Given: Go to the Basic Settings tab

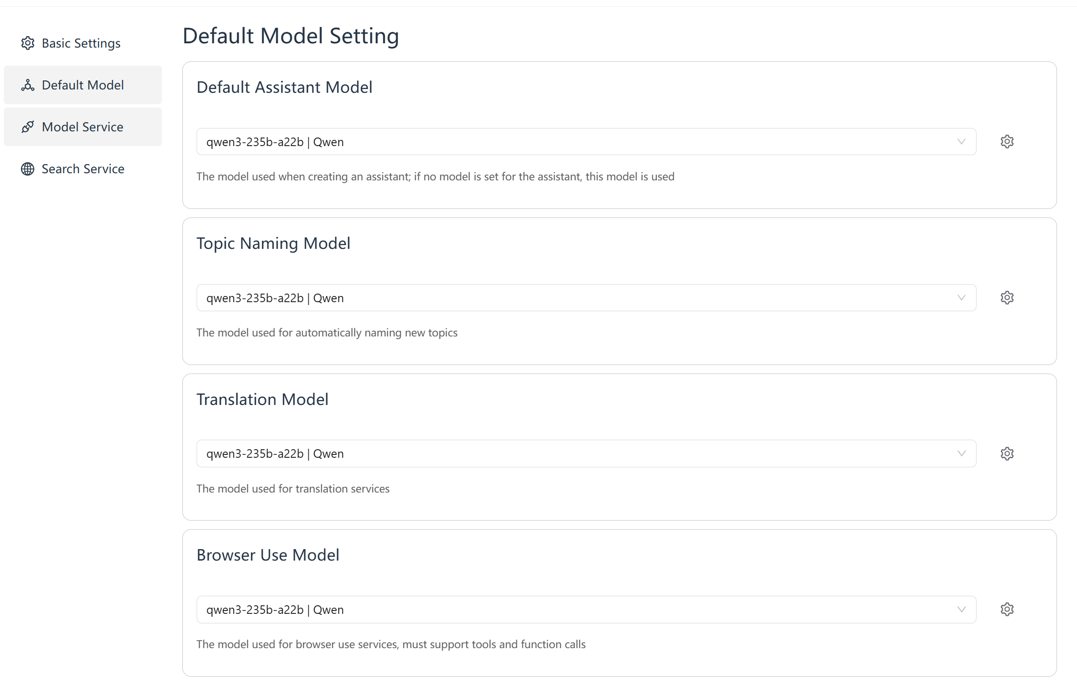Looking at the screenshot, I should 81,43.
